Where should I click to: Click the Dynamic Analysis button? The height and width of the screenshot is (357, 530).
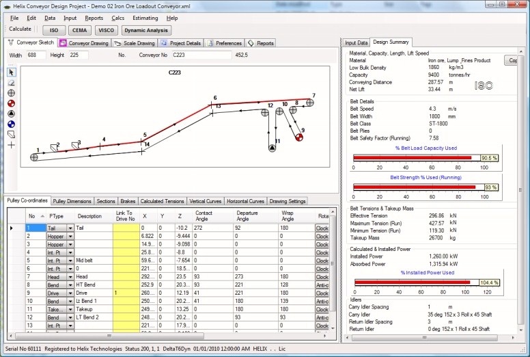coord(146,30)
